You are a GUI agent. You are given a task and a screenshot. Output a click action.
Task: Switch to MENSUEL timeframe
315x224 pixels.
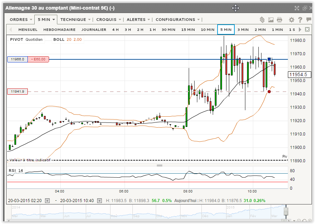pos(28,30)
